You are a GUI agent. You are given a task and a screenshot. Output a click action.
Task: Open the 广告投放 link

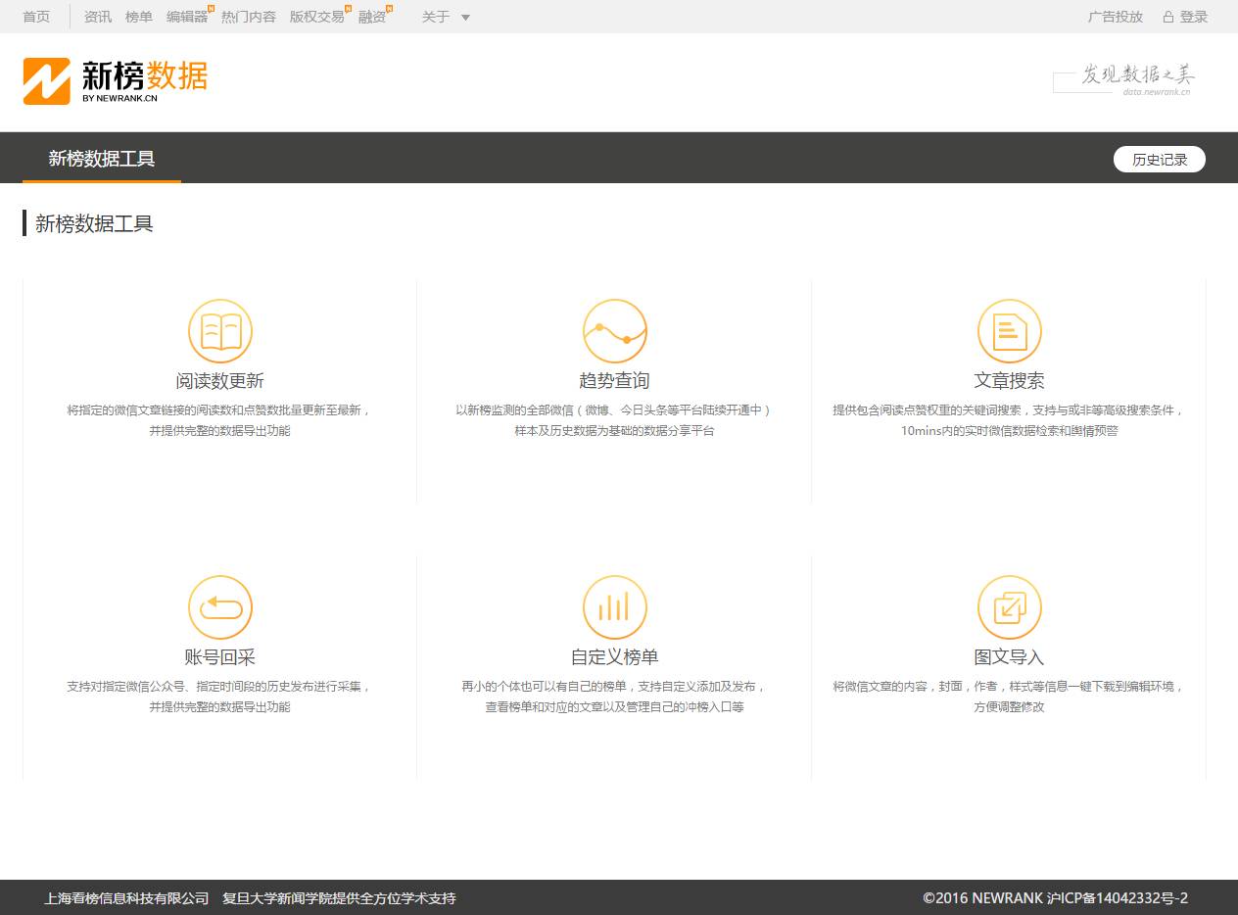click(x=1115, y=17)
